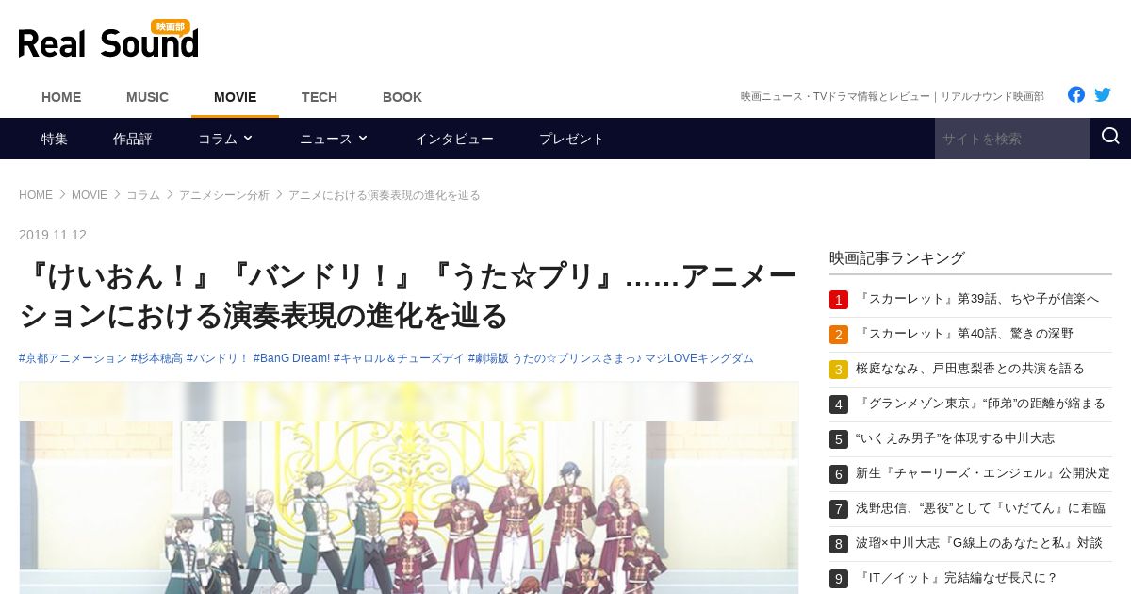The width and height of the screenshot is (1131, 594).
Task: Go to アニメシーン分析 in breadcrumb
Action: [x=224, y=195]
